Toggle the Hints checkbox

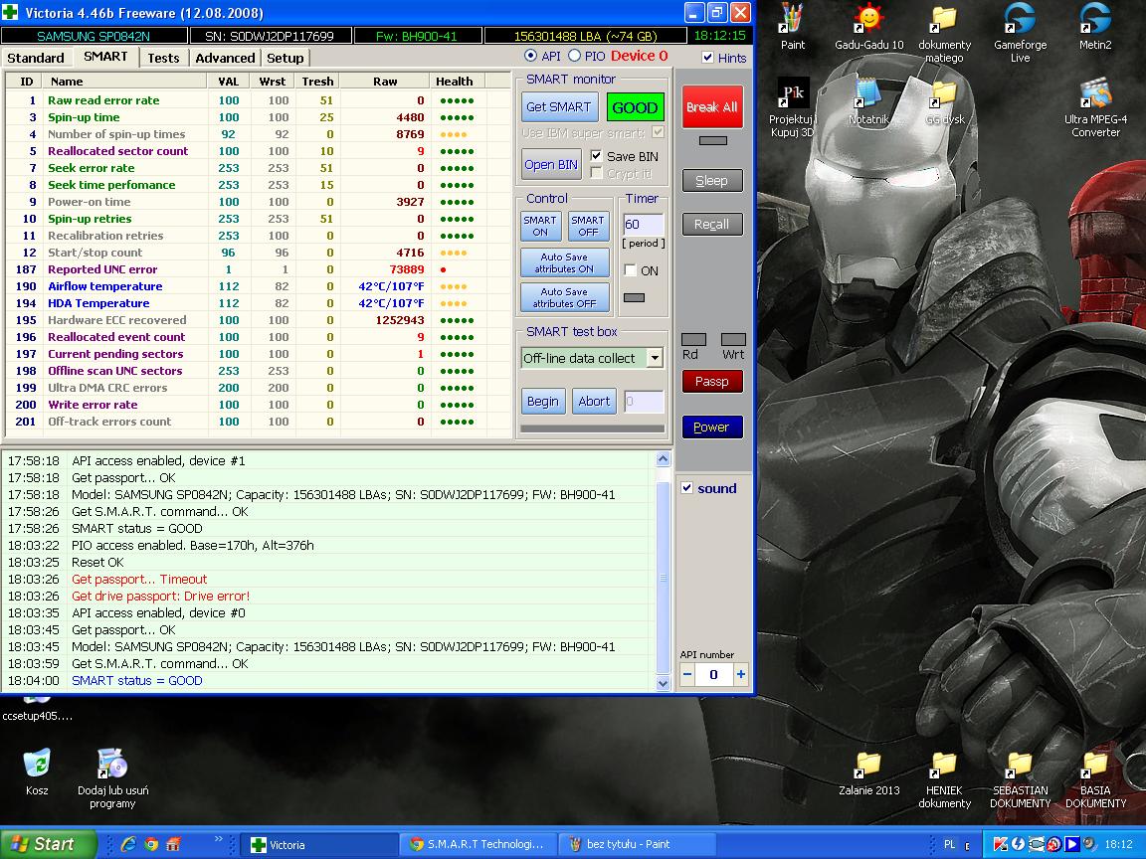click(x=707, y=57)
